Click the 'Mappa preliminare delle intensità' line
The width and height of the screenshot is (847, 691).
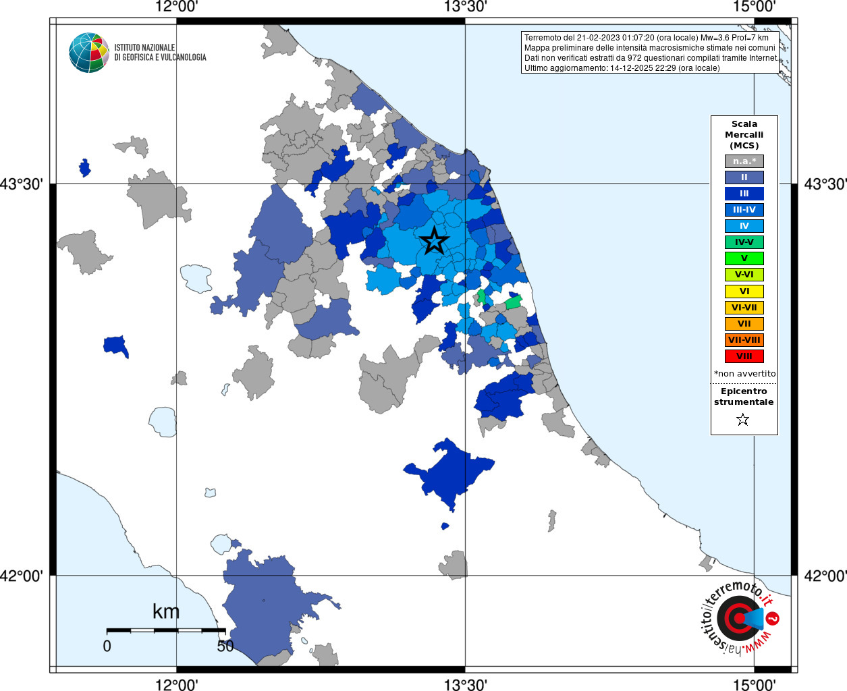[x=649, y=48]
